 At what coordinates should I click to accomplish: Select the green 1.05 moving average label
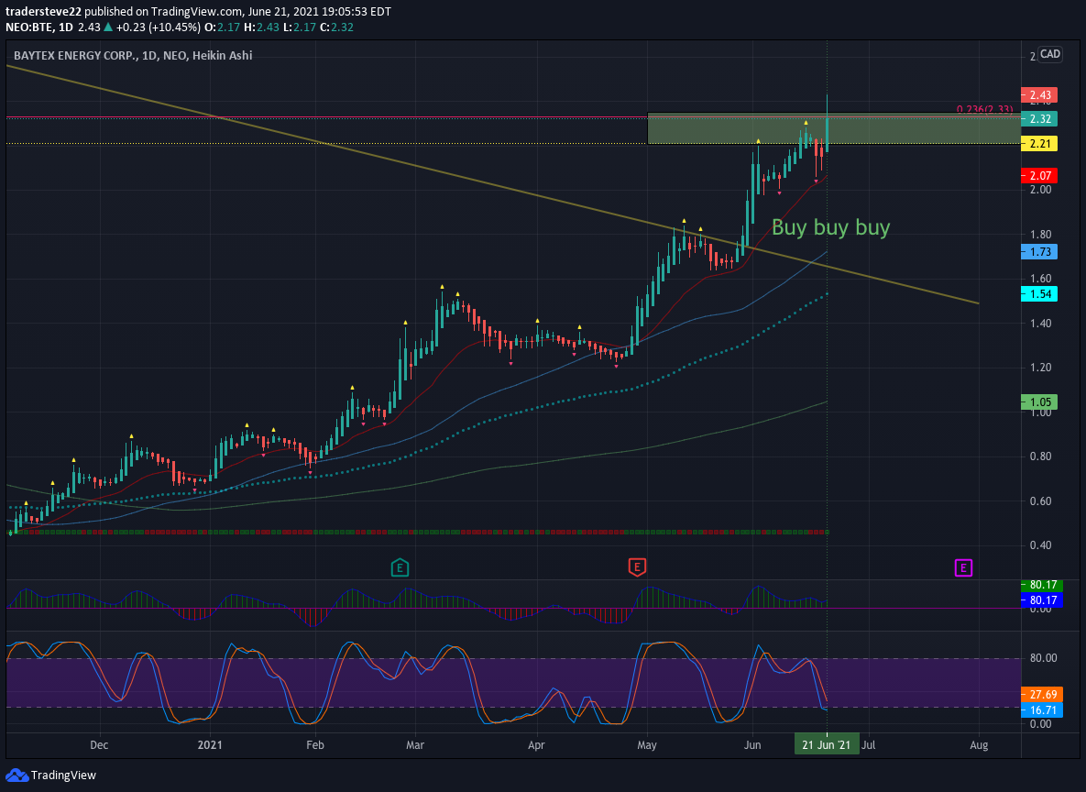click(1039, 401)
